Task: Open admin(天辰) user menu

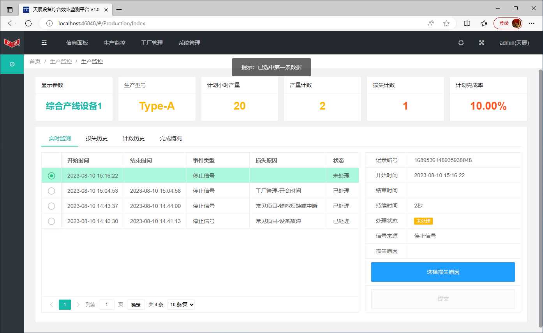Action: click(x=514, y=43)
